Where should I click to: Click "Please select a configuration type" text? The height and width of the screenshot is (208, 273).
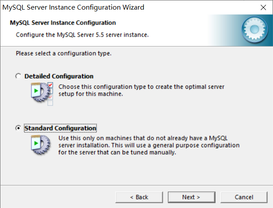coord(63,53)
